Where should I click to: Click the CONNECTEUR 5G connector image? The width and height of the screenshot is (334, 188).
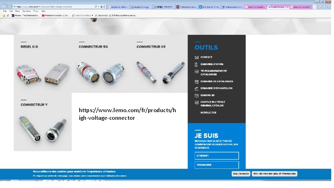coord(101,73)
